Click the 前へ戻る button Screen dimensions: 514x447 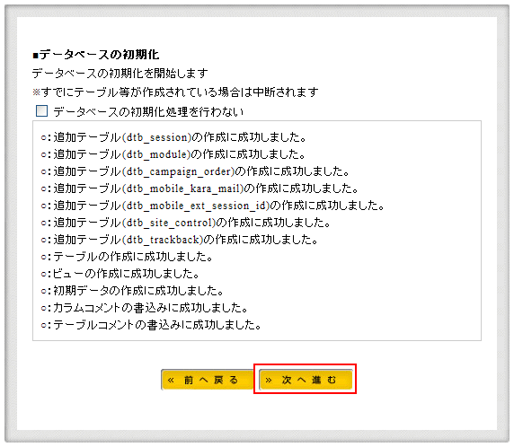point(207,380)
